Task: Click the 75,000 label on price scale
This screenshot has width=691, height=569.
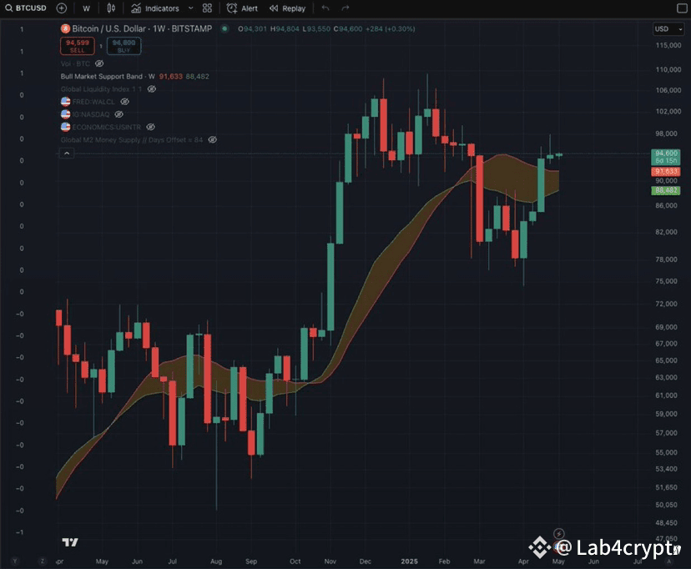Action: (666, 281)
